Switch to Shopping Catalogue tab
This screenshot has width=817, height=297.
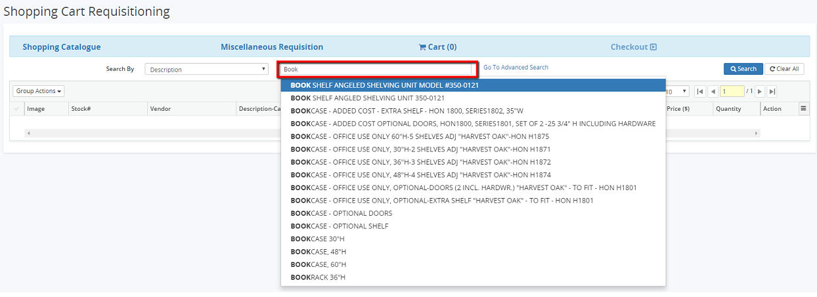tap(62, 47)
